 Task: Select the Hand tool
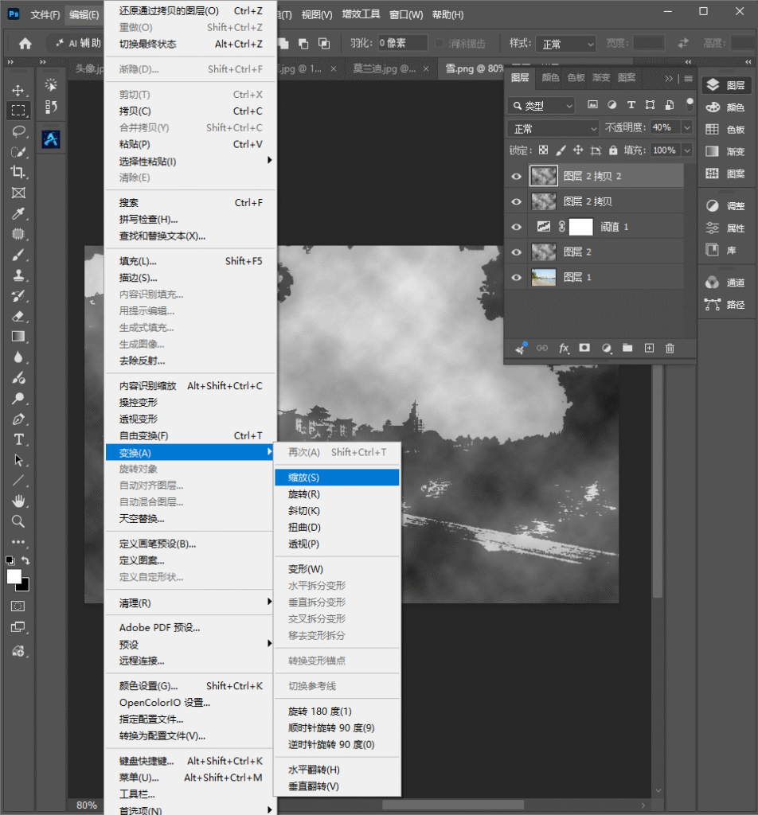18,501
